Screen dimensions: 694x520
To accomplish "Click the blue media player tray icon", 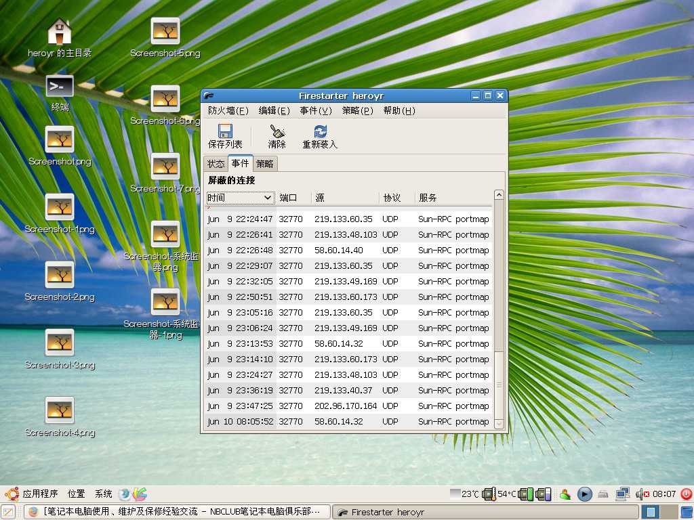I will click(584, 494).
